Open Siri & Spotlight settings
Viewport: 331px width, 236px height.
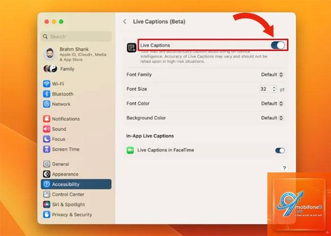[x=76, y=204]
